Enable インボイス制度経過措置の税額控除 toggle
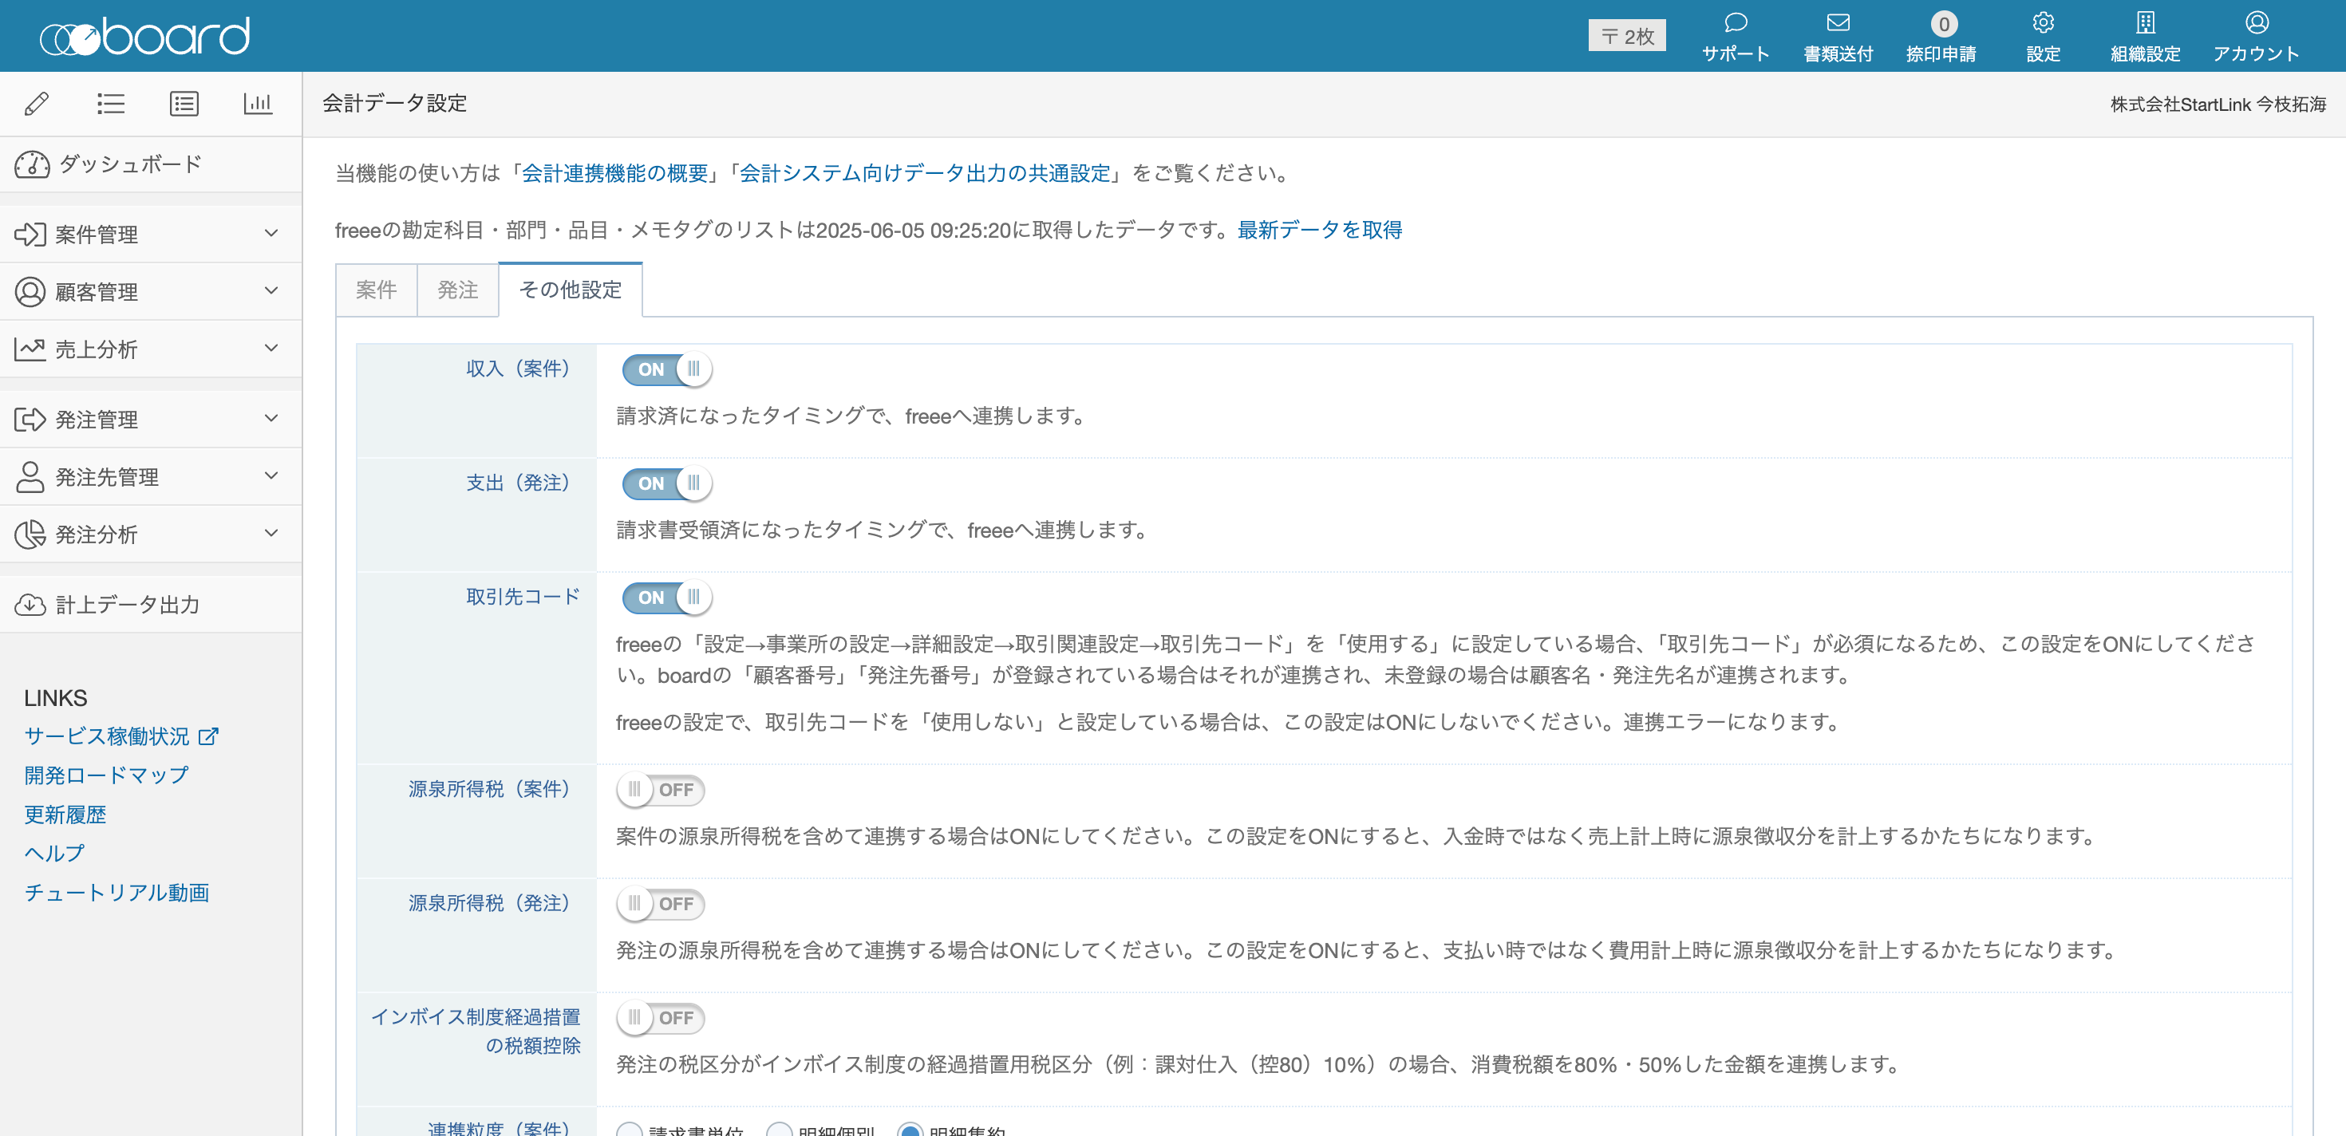This screenshot has width=2346, height=1136. pos(662,1018)
